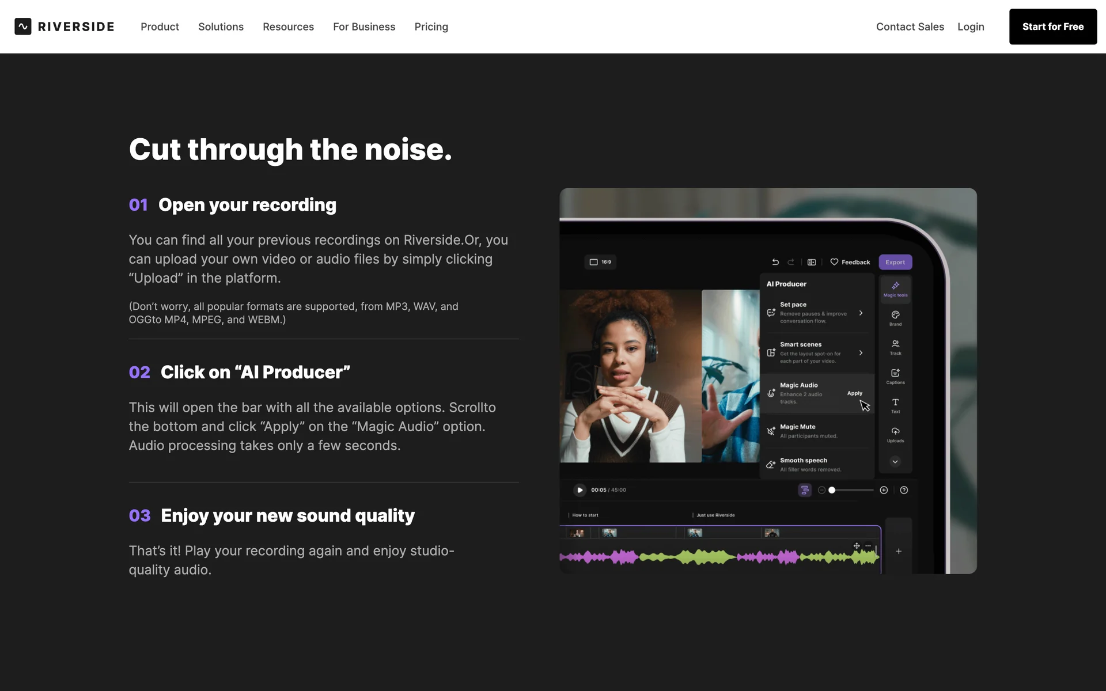The height and width of the screenshot is (691, 1106).
Task: Expand the Set pace chevron
Action: [861, 313]
